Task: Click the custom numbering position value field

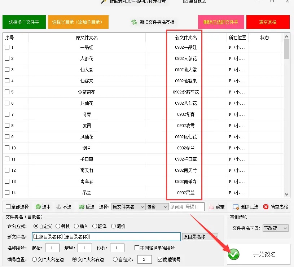Action: click(x=145, y=259)
